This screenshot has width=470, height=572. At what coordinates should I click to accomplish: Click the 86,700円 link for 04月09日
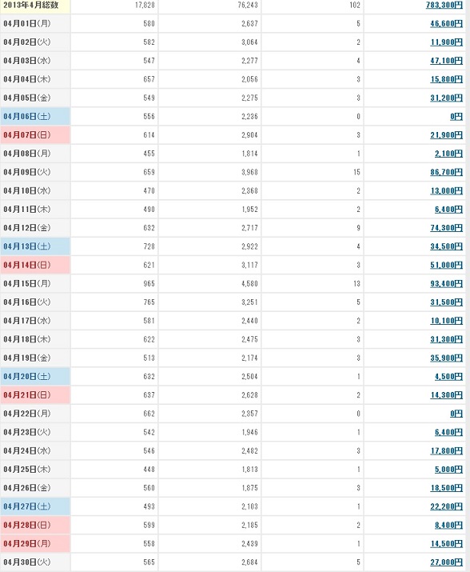click(x=446, y=172)
